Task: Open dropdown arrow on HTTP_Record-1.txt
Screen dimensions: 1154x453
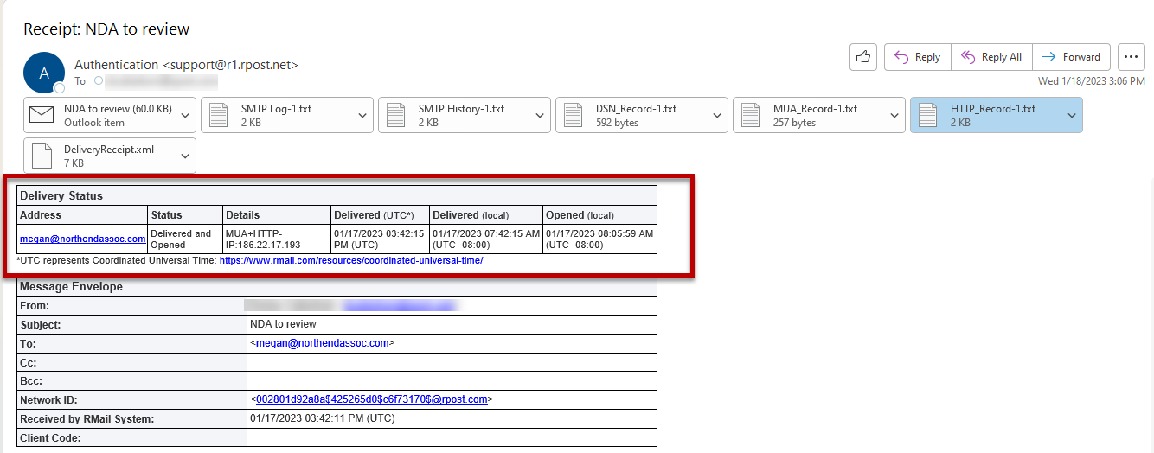Action: [x=1072, y=115]
